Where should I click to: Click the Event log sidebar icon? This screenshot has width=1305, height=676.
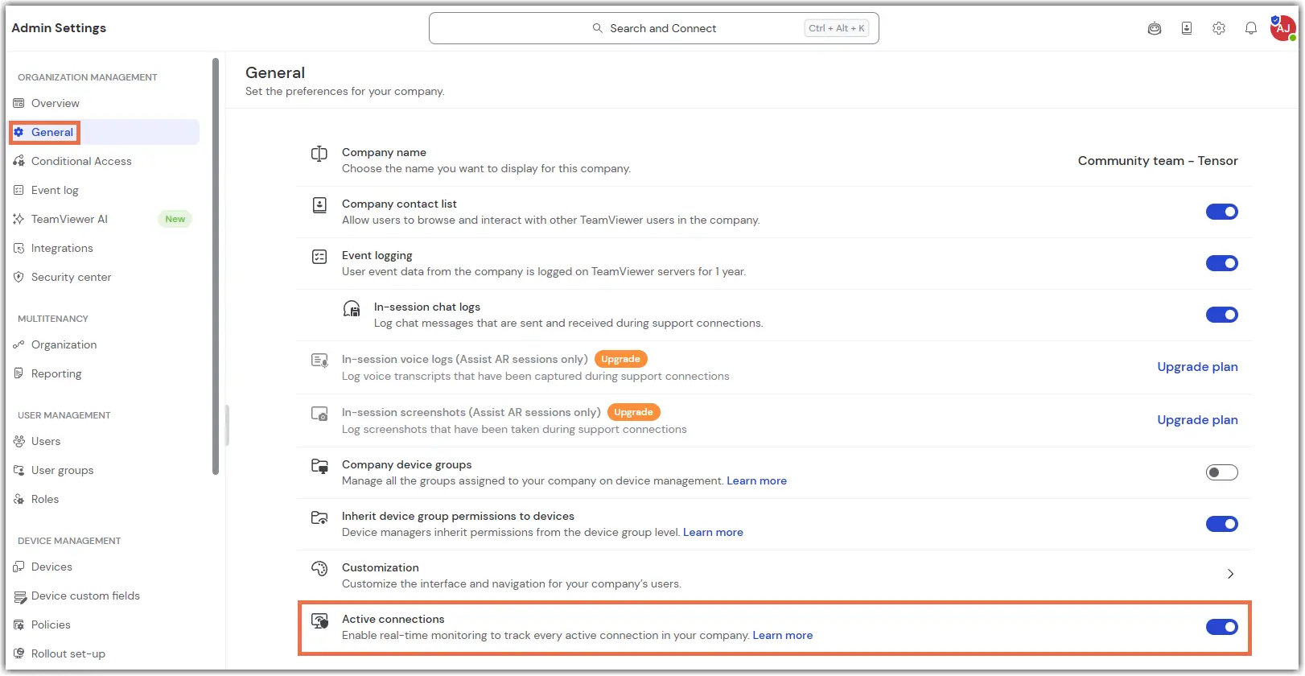coord(19,190)
